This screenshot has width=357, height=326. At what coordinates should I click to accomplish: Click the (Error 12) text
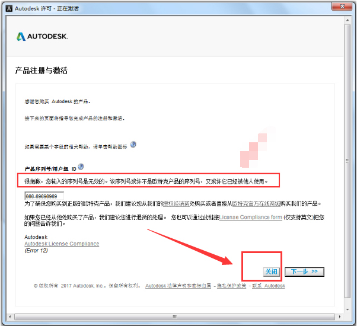point(36,251)
